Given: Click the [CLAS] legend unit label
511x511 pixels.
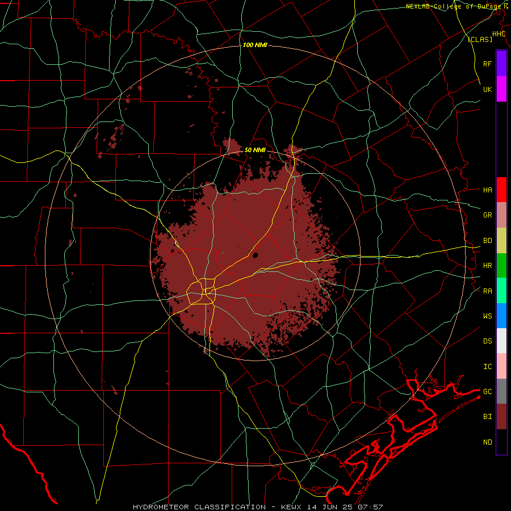Looking at the screenshot, I should tap(480, 39).
